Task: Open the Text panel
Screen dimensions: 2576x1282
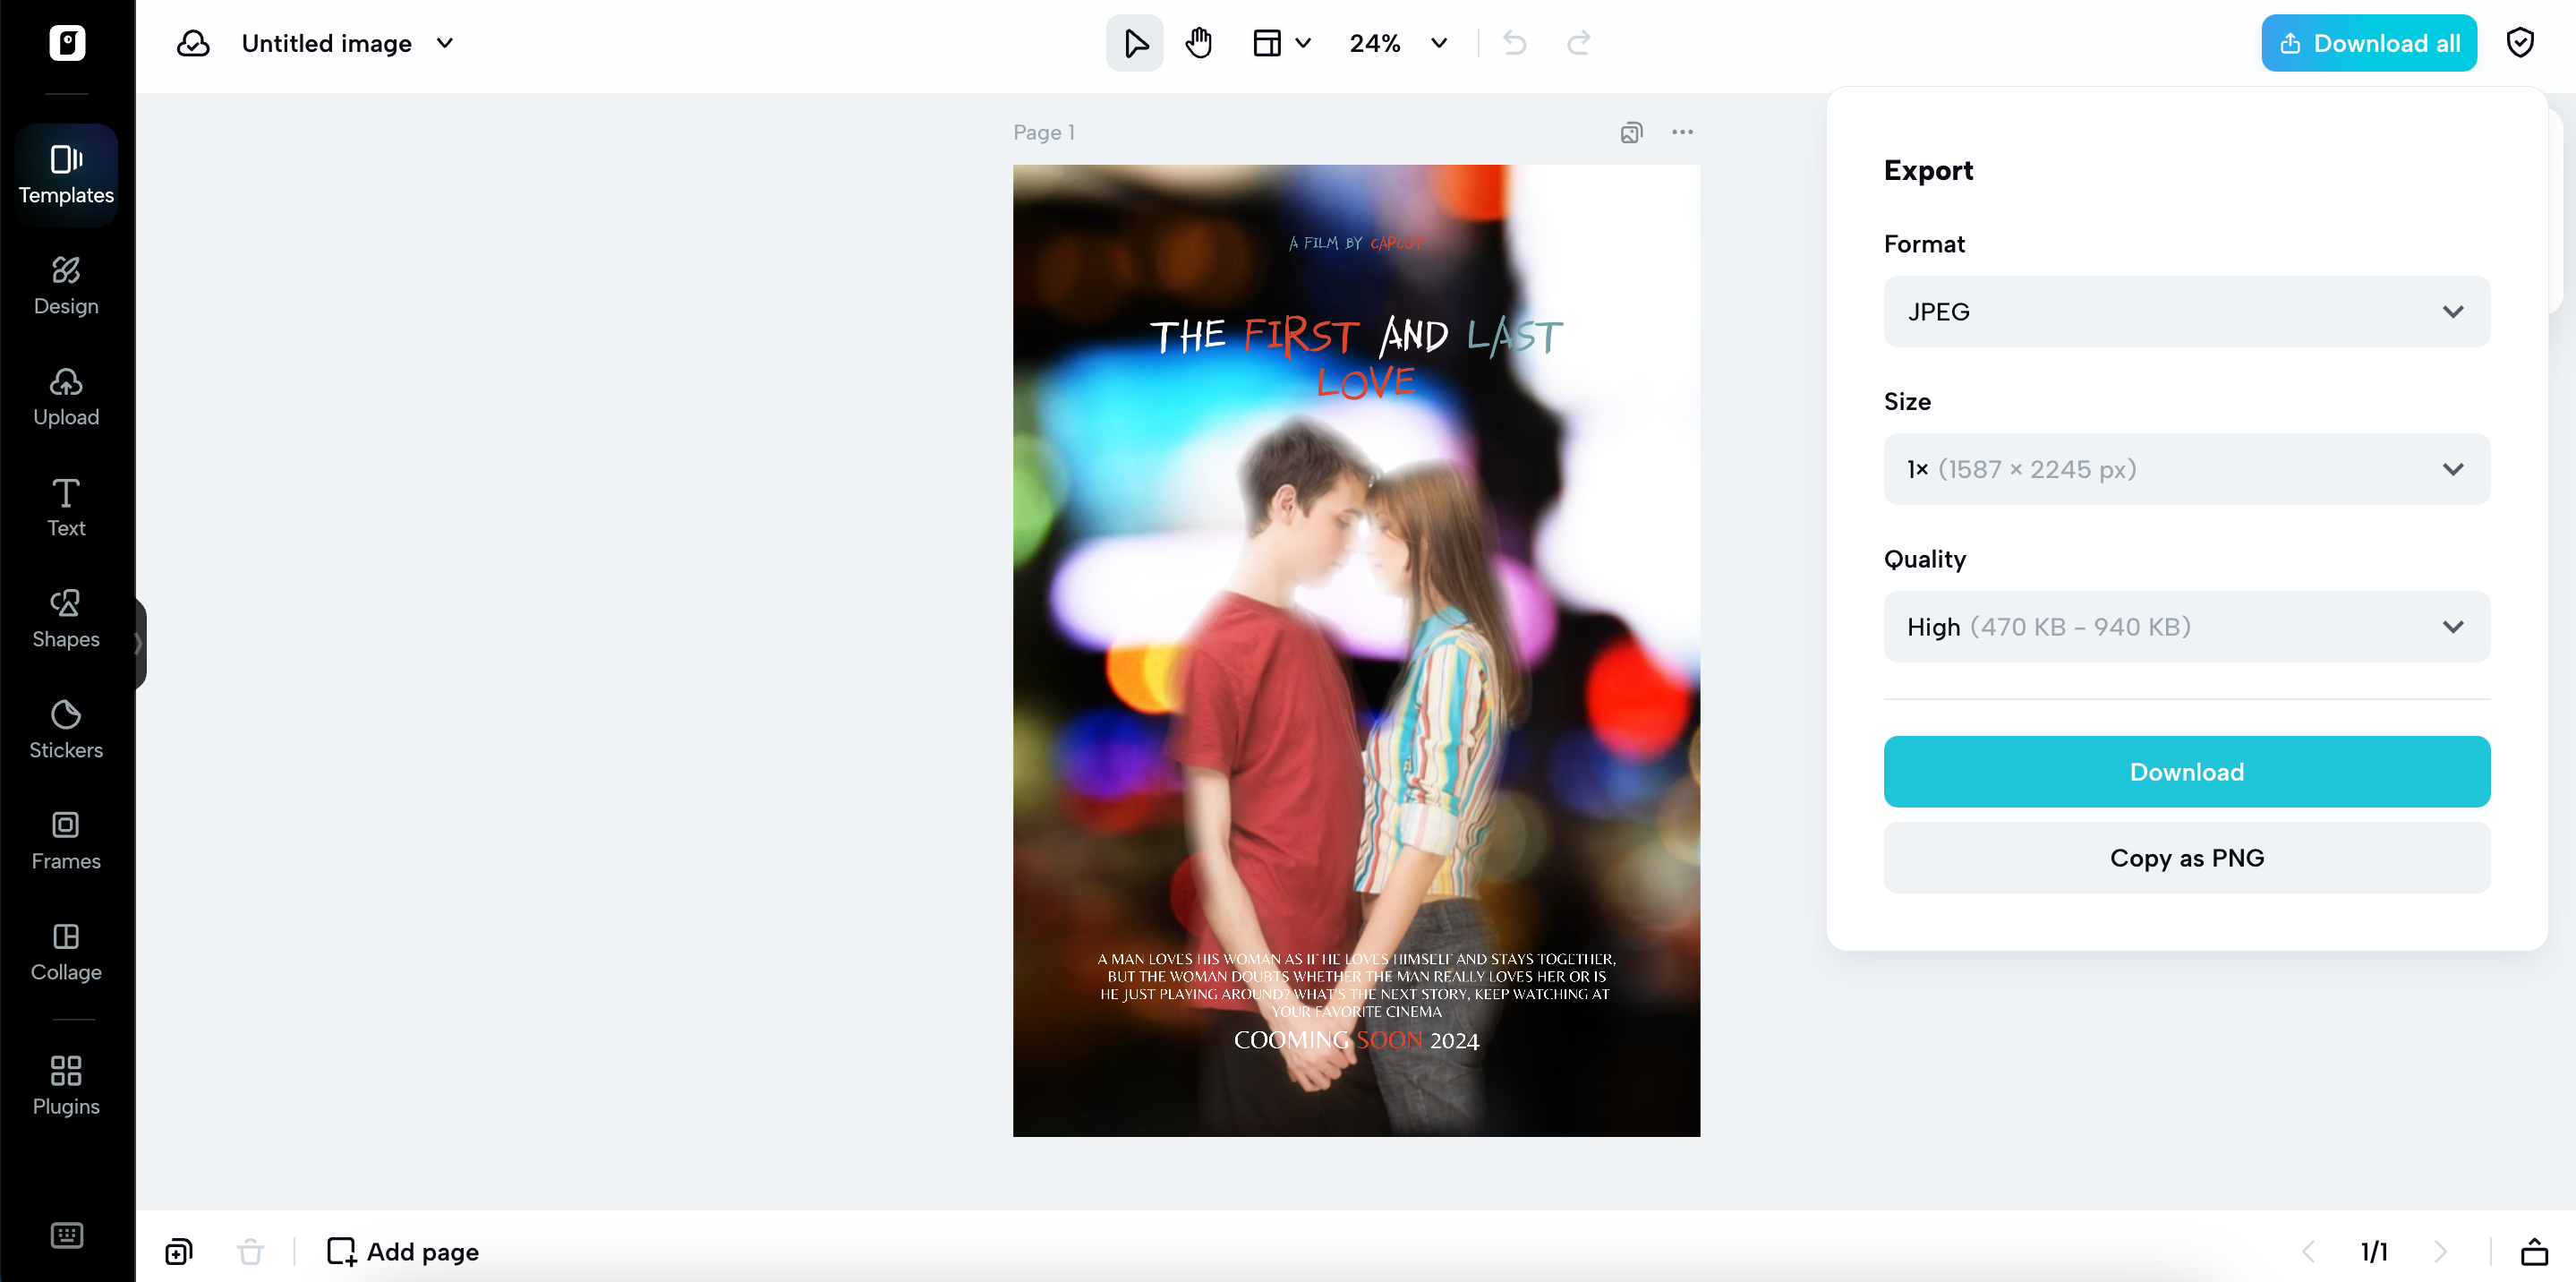Action: [65, 507]
